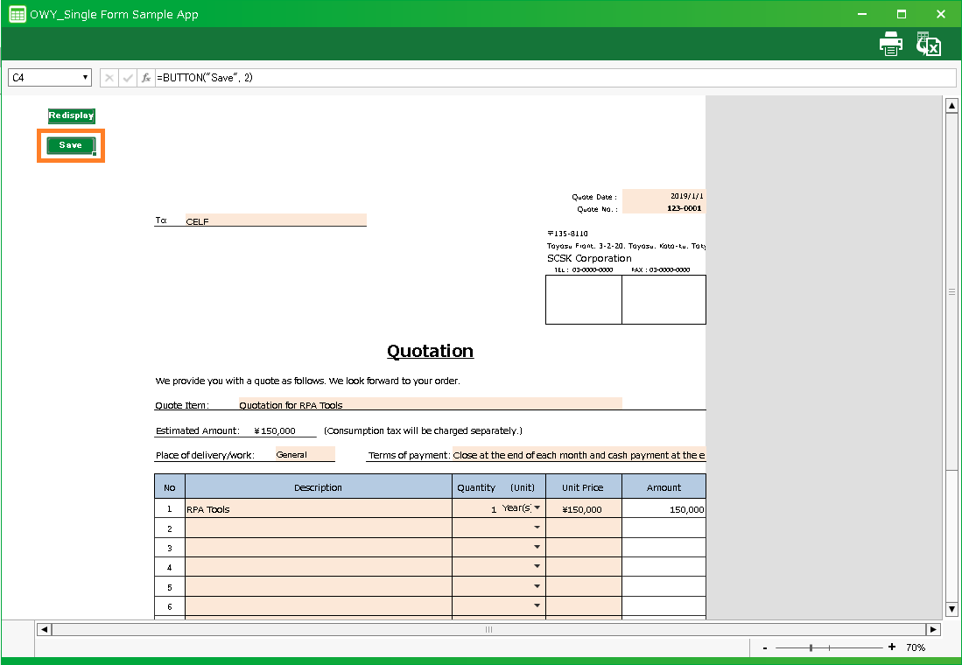
Task: Expand the Year(s) unit dropdown in row 1
Action: coord(537,508)
